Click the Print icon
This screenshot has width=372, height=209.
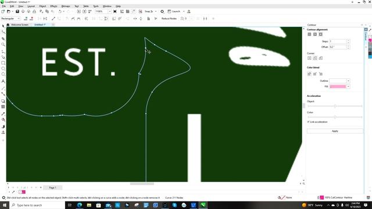[x=34, y=12]
